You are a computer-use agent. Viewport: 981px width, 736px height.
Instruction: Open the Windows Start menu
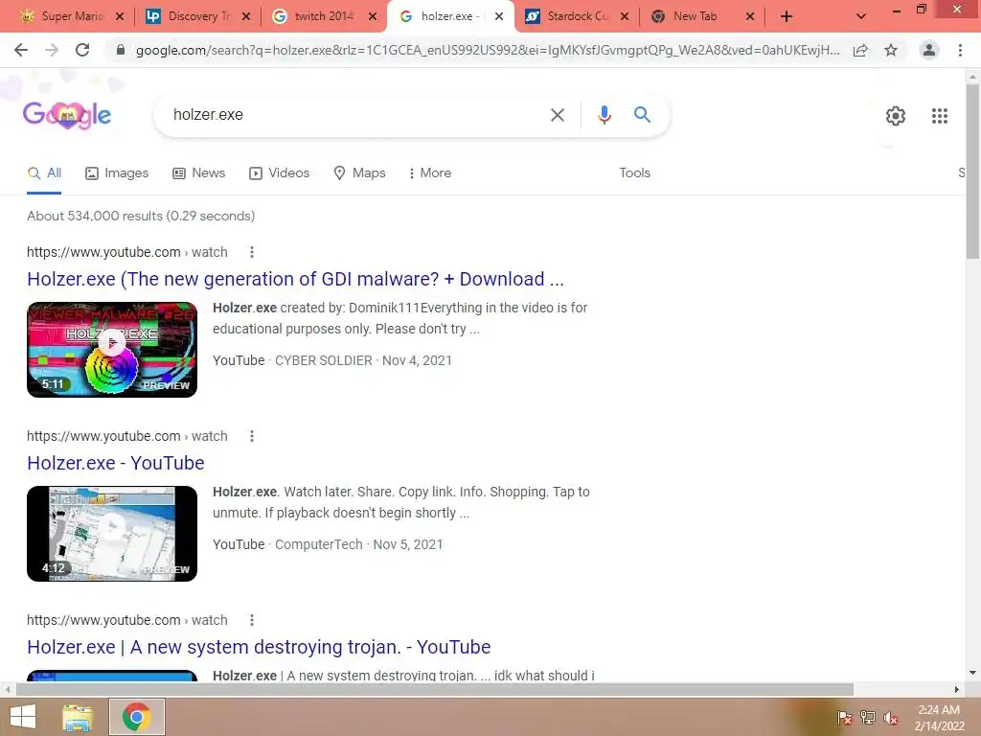pyautogui.click(x=23, y=717)
